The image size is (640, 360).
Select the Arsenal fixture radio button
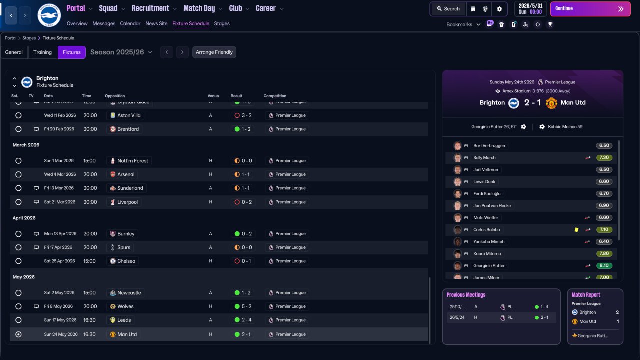coord(18,174)
